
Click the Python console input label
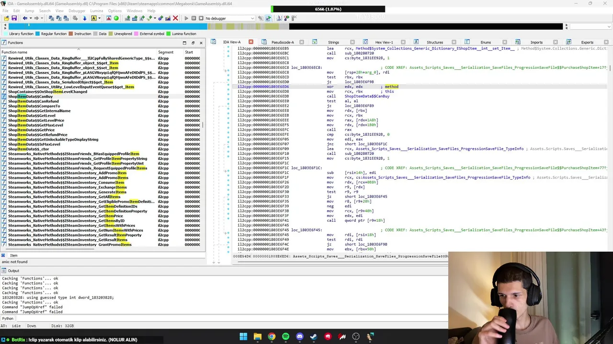[8, 318]
